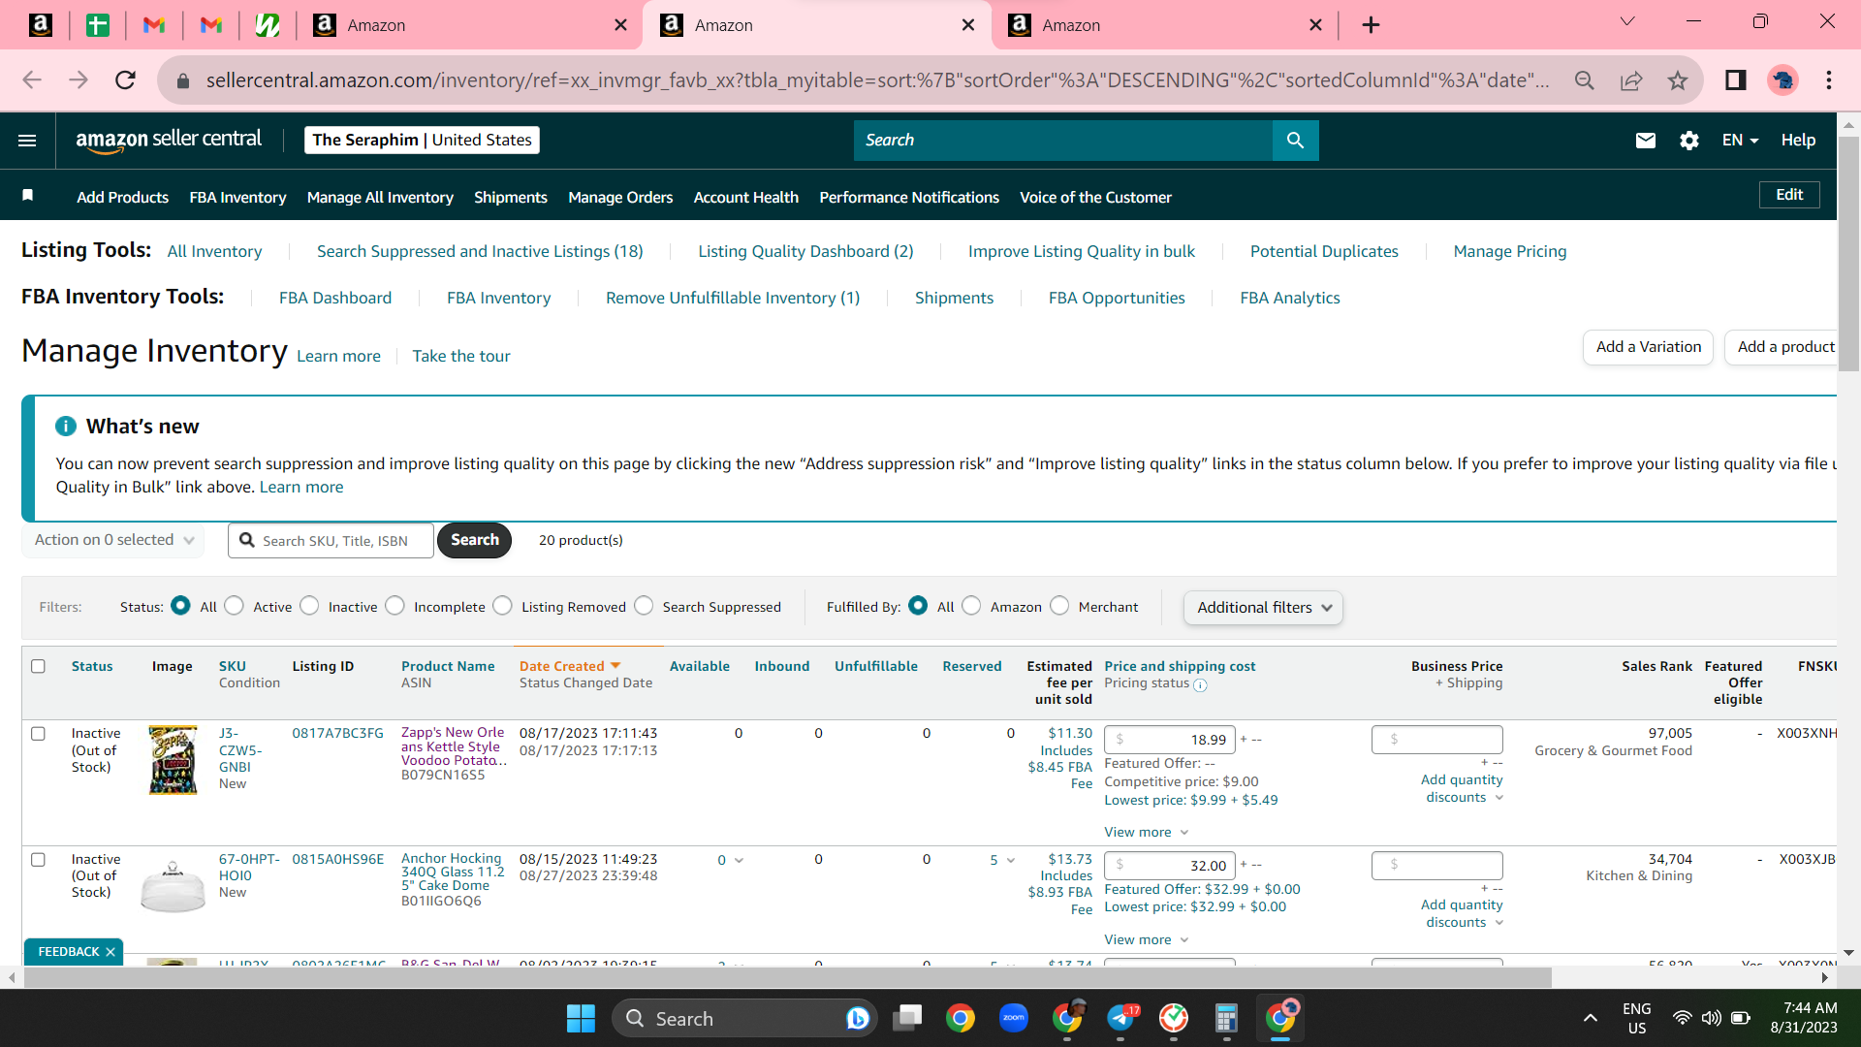1861x1047 pixels.
Task: Open Manage Orders in the favorites bar
Action: 620,197
